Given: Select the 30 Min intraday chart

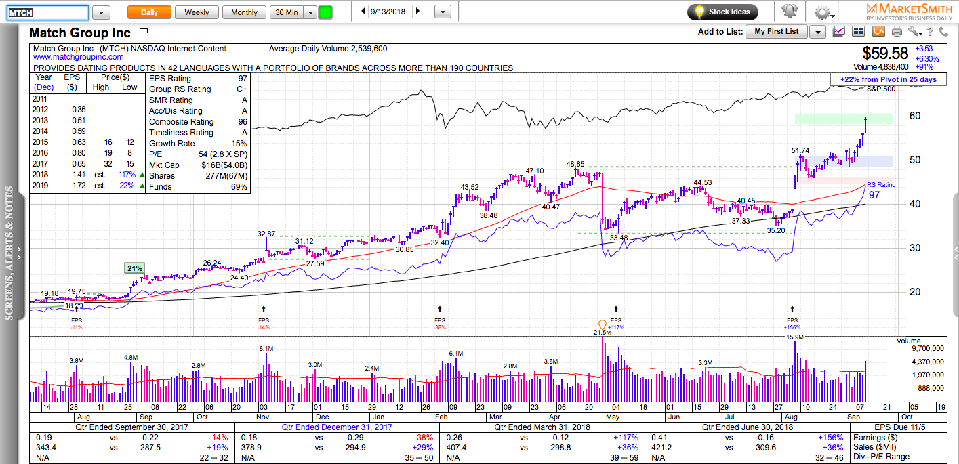Looking at the screenshot, I should pyautogui.click(x=285, y=12).
